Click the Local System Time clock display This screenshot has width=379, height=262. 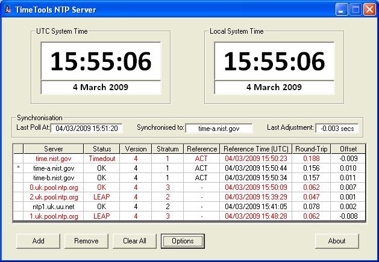[274, 61]
